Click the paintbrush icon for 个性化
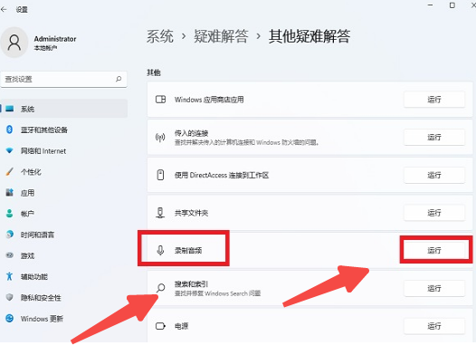 (x=9, y=171)
